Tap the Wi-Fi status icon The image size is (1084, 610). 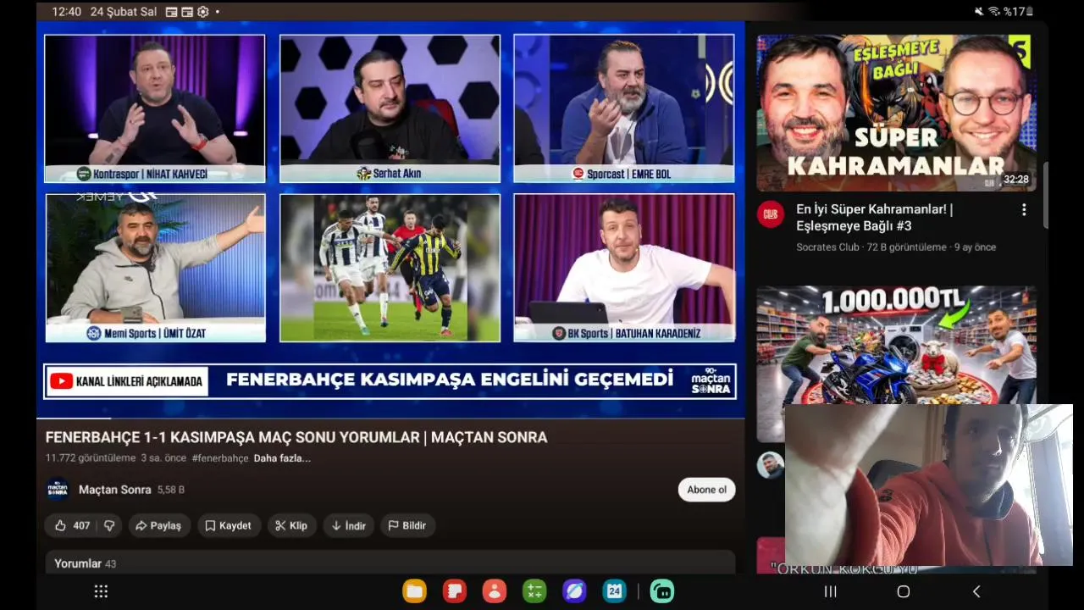pyautogui.click(x=993, y=11)
